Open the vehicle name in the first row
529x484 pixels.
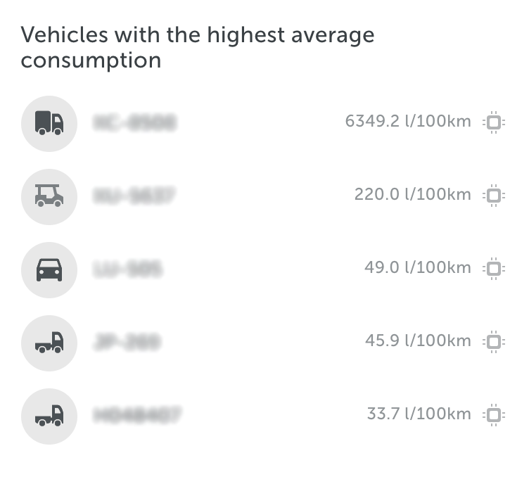(x=134, y=122)
